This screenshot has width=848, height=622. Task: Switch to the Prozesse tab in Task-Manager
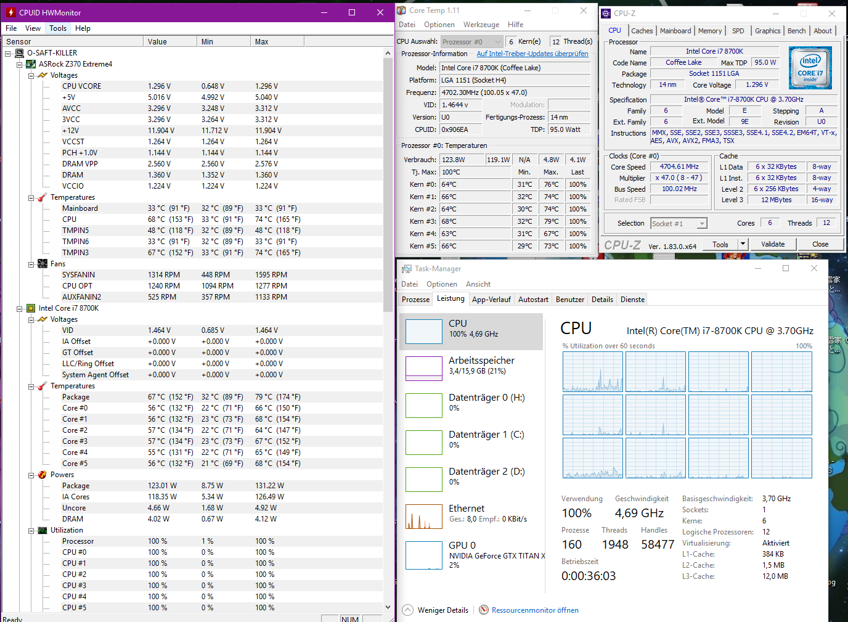[415, 300]
